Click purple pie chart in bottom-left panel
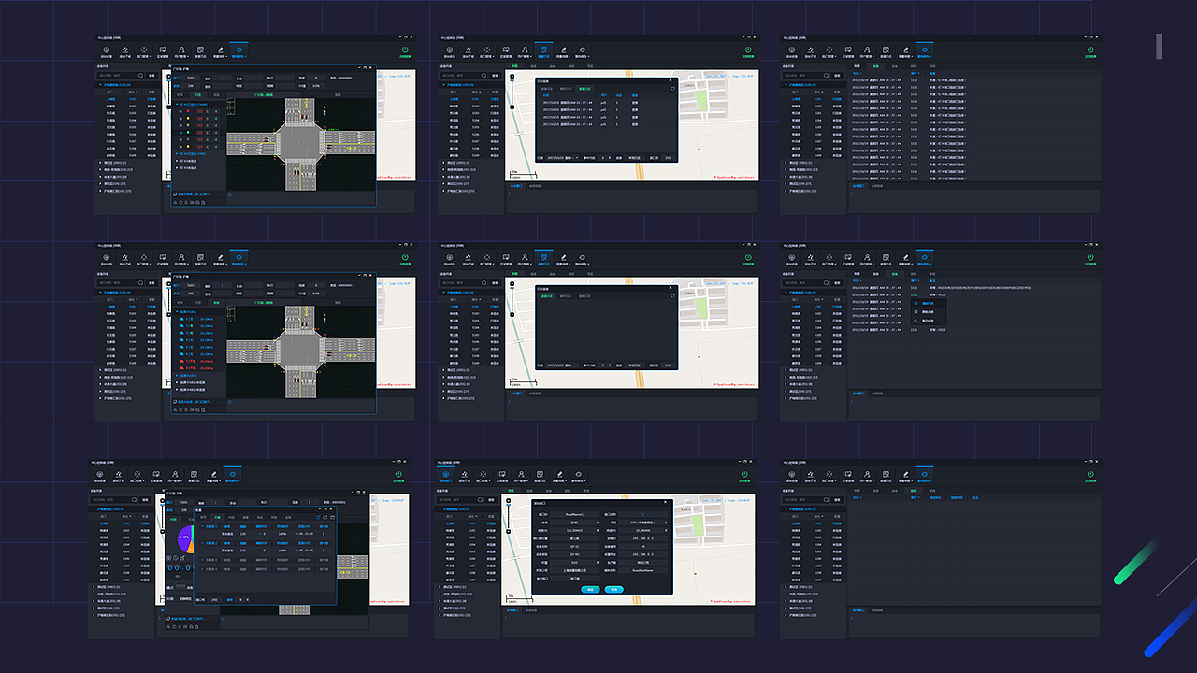The width and height of the screenshot is (1197, 673). (184, 539)
